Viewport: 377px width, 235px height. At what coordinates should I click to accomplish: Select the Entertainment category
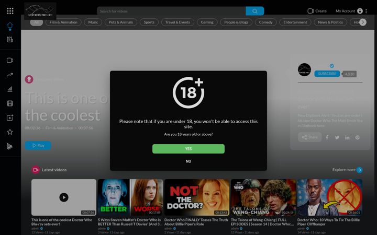coord(295,22)
